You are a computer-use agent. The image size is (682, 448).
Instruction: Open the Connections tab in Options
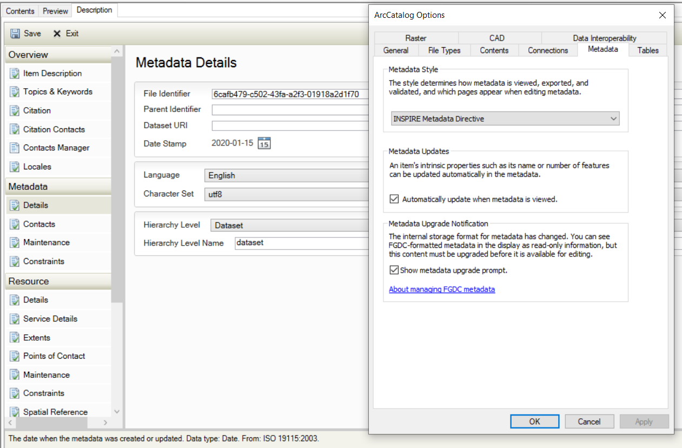tap(548, 50)
